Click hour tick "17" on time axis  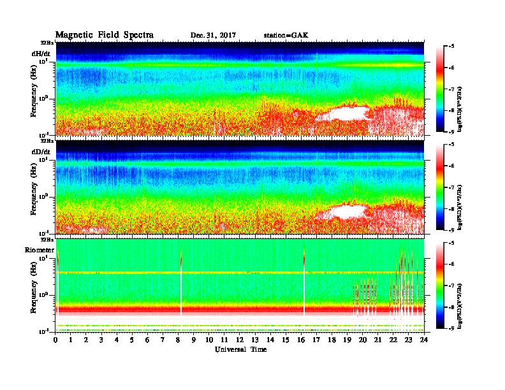tap(317, 340)
